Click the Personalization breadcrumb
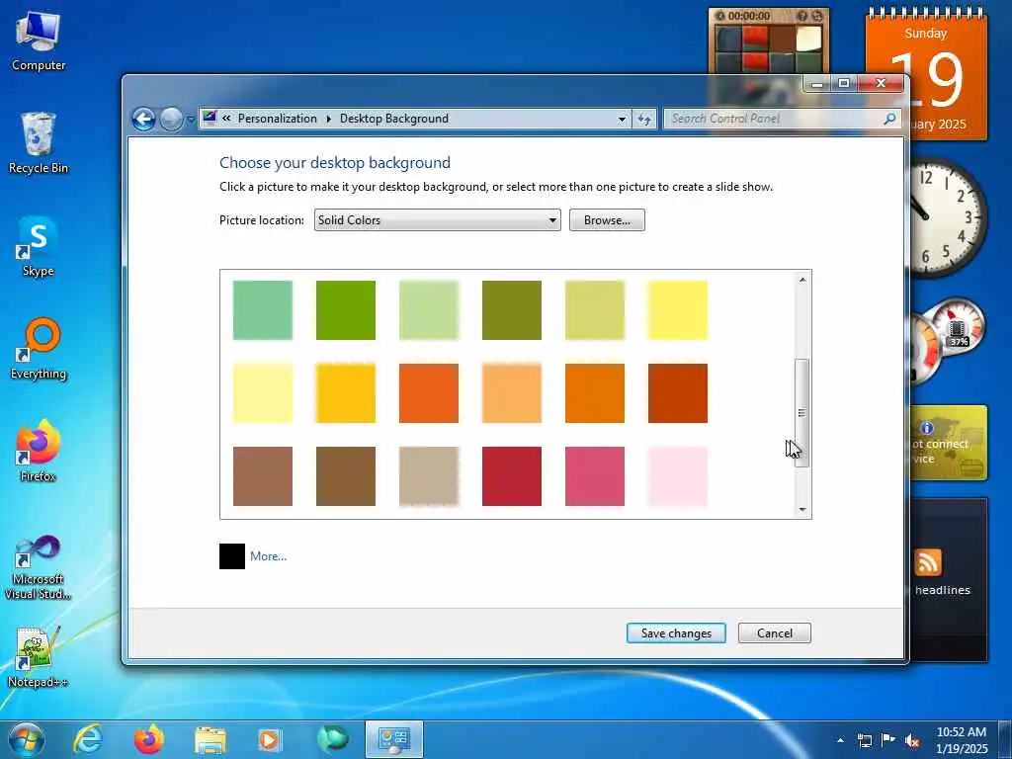The height and width of the screenshot is (759, 1012). 277,119
